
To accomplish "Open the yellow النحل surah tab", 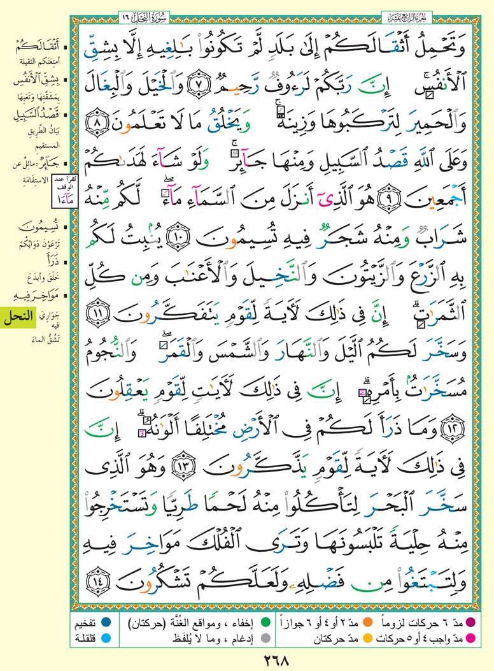I will coord(18,317).
